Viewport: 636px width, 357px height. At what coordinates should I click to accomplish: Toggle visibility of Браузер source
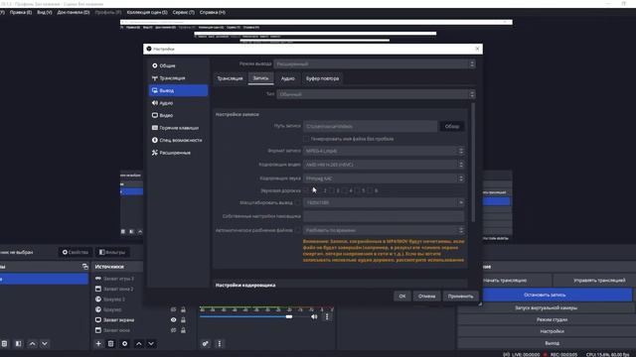(x=174, y=309)
